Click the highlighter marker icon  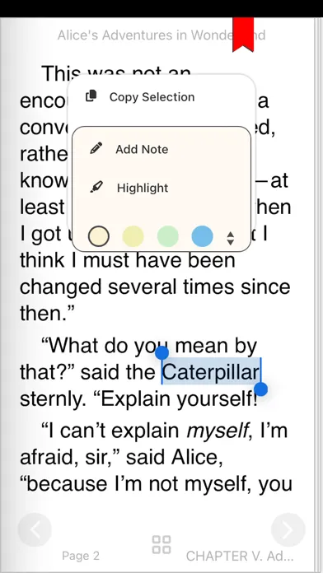[x=96, y=188]
